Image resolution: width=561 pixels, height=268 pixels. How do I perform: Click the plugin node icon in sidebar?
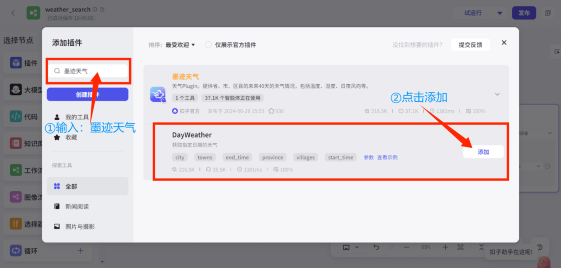(16, 63)
